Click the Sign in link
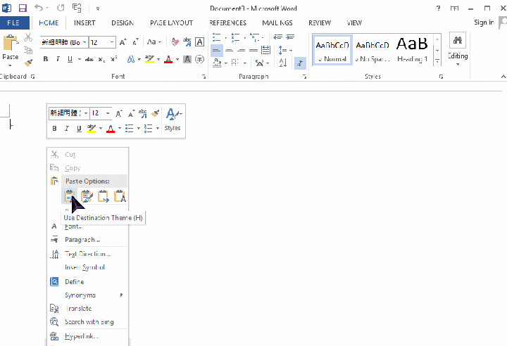The height and width of the screenshot is (346, 507). [484, 23]
